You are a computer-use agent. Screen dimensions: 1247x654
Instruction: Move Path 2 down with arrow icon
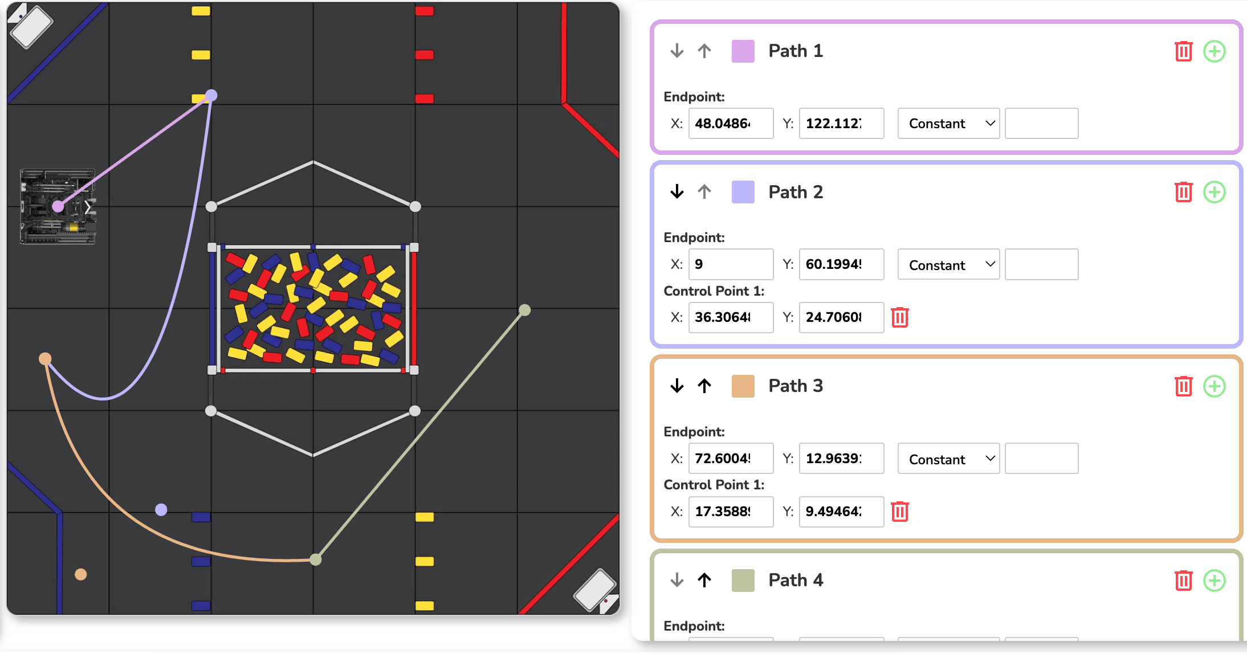pos(677,192)
